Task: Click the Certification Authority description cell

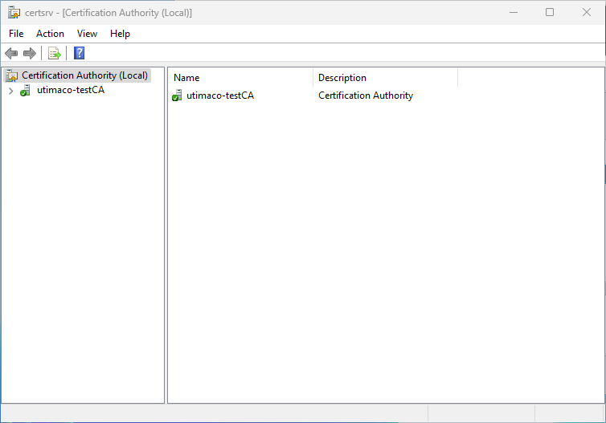Action: [366, 96]
